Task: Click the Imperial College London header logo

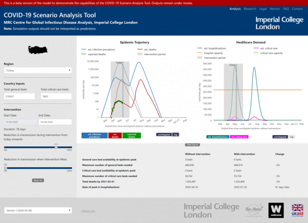Action: click(279, 23)
